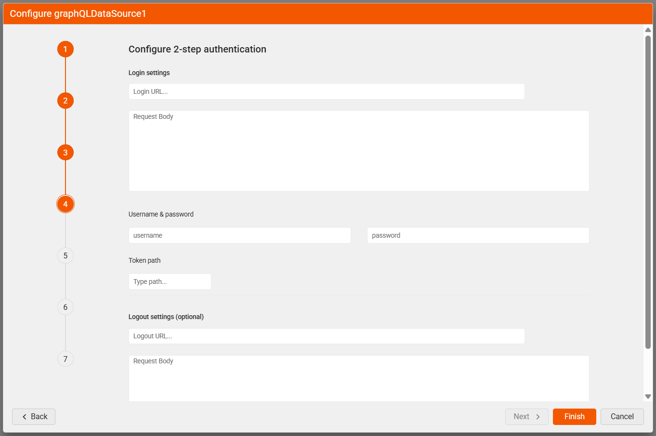Select step 3 in the wizard
Screen dimensions: 656x436
pos(66,153)
